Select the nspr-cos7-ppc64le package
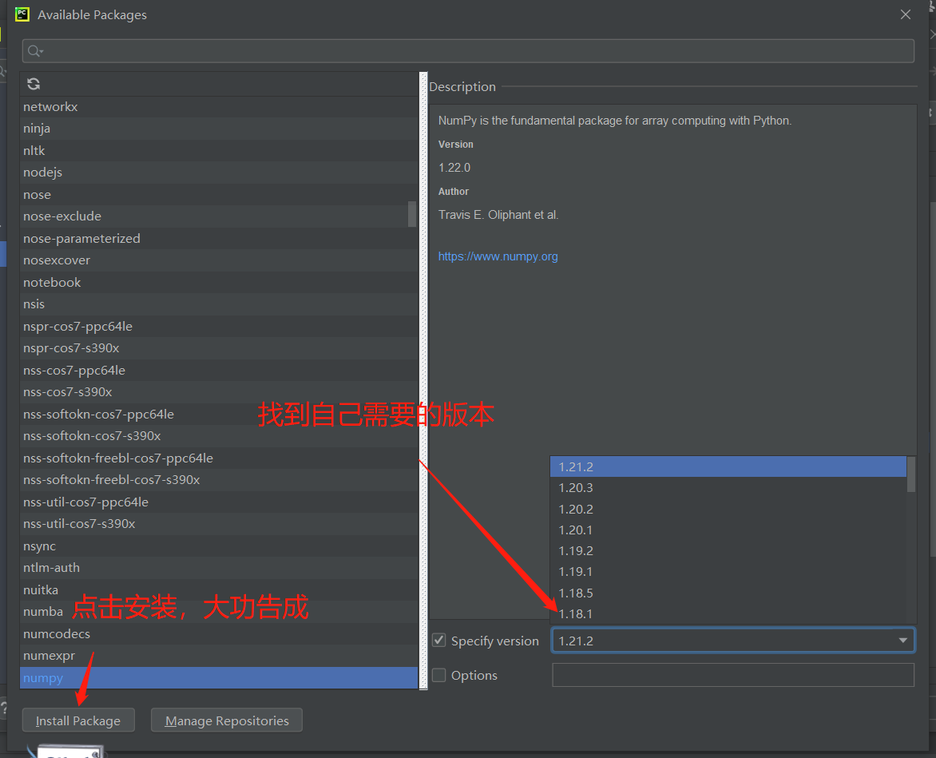The width and height of the screenshot is (936, 758). pos(219,326)
